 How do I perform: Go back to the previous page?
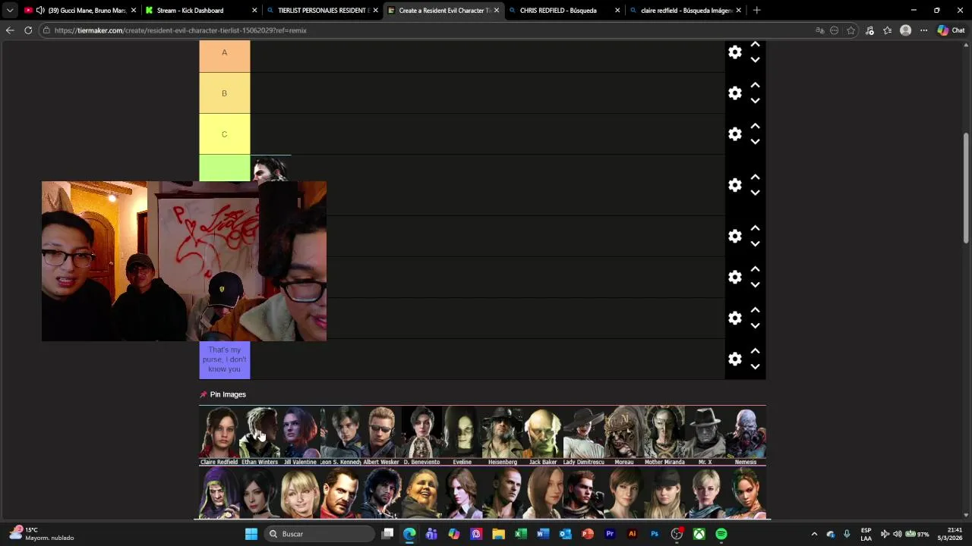pyautogui.click(x=10, y=30)
